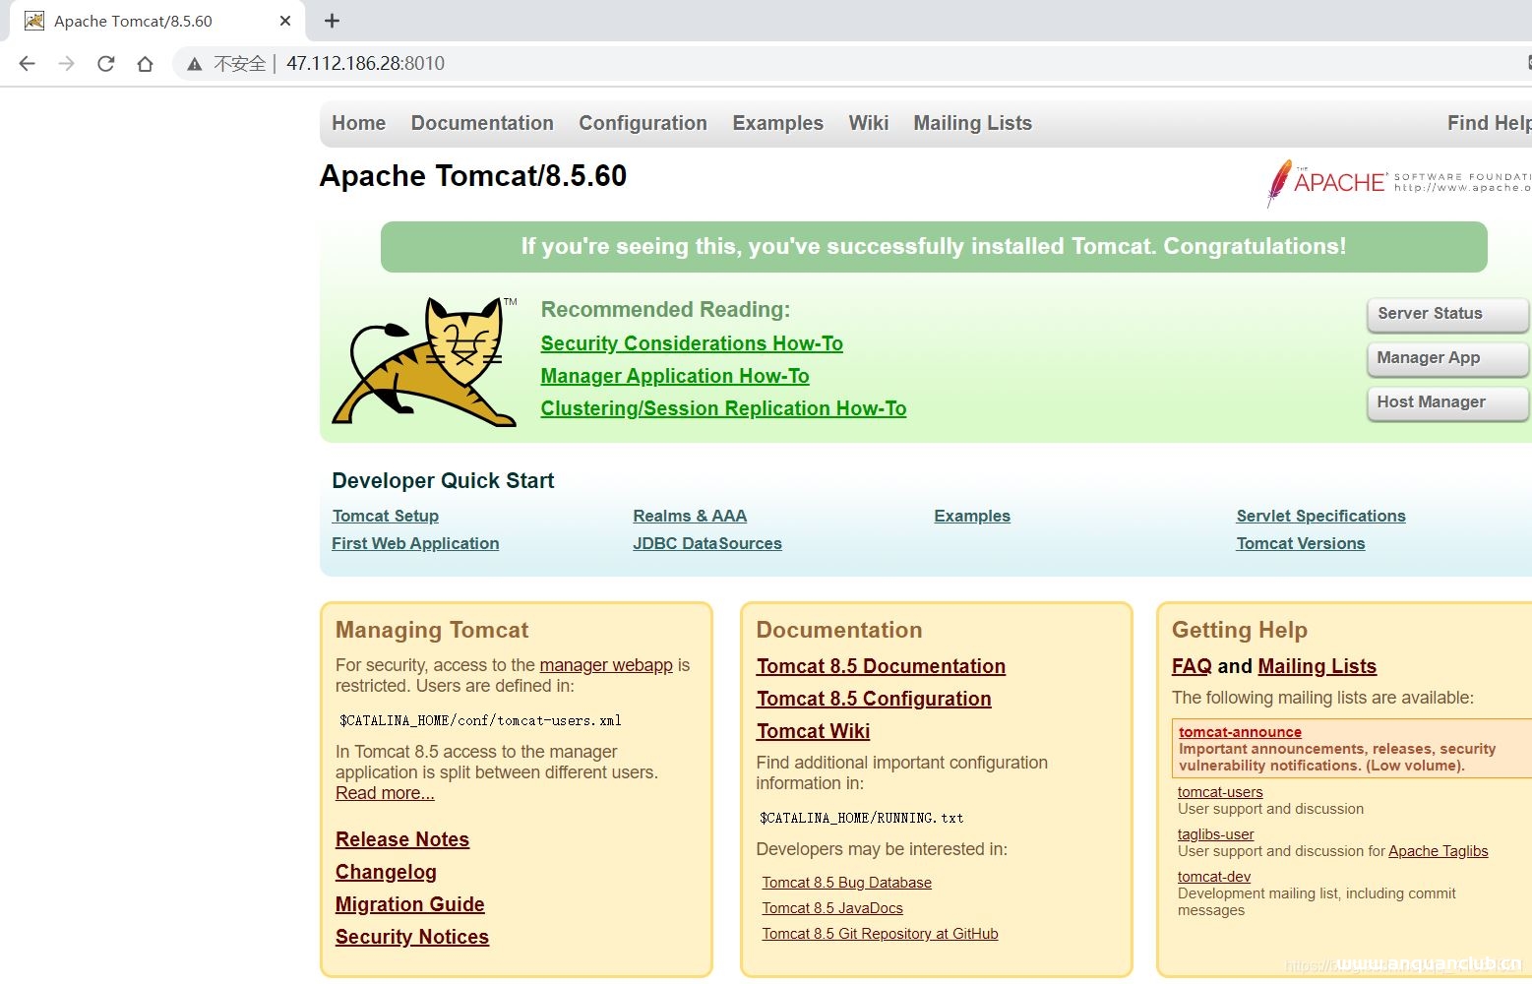Click the browser home icon
The width and height of the screenshot is (1532, 984).
pos(145,63)
